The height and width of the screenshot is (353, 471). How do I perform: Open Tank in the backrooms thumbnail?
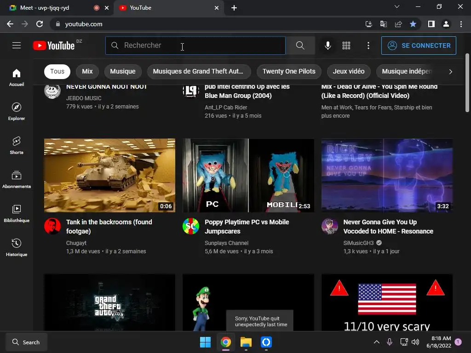(109, 175)
